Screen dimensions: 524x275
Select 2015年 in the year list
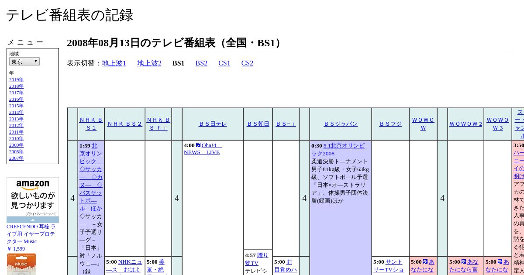[16, 106]
